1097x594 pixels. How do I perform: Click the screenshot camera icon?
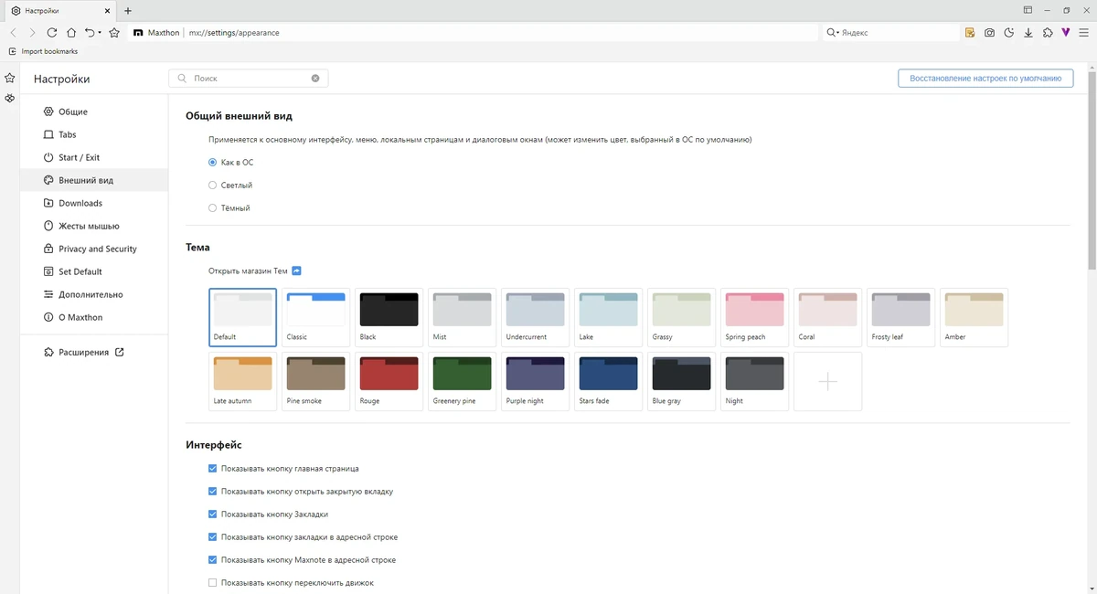click(989, 32)
